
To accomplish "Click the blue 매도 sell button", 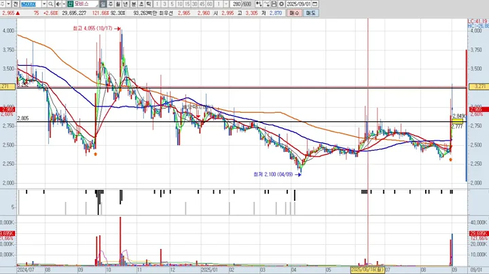I will click(x=310, y=13).
